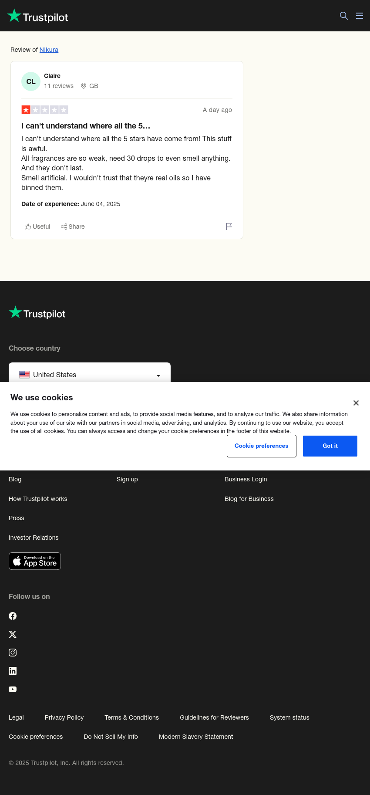370x795 pixels.
Task: Flag this review with the flag icon
Action: click(229, 227)
